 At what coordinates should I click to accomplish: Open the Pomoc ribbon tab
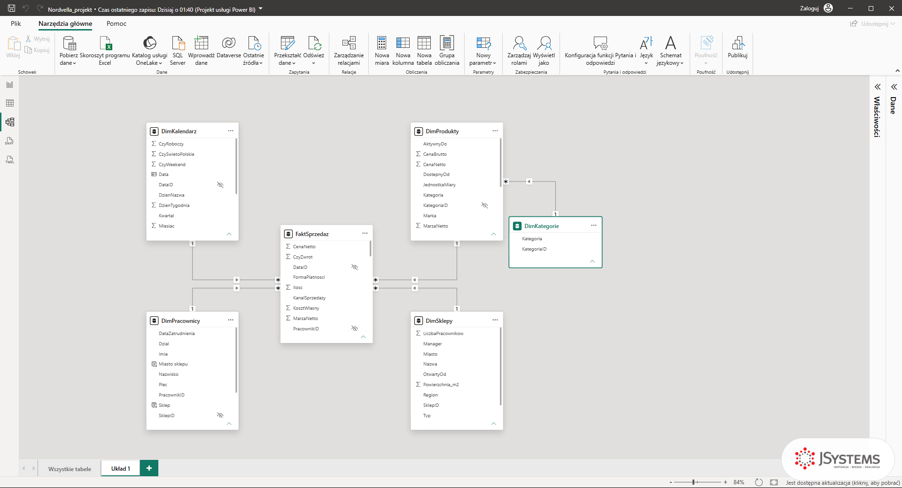tap(117, 23)
